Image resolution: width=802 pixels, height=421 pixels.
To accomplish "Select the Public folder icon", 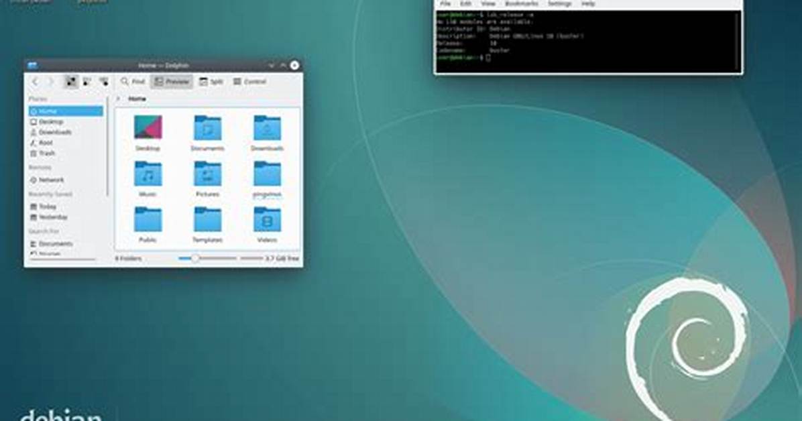I will point(148,219).
